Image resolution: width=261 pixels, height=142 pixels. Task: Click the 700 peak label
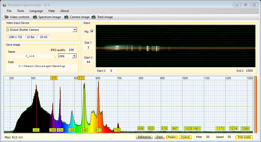117,130
